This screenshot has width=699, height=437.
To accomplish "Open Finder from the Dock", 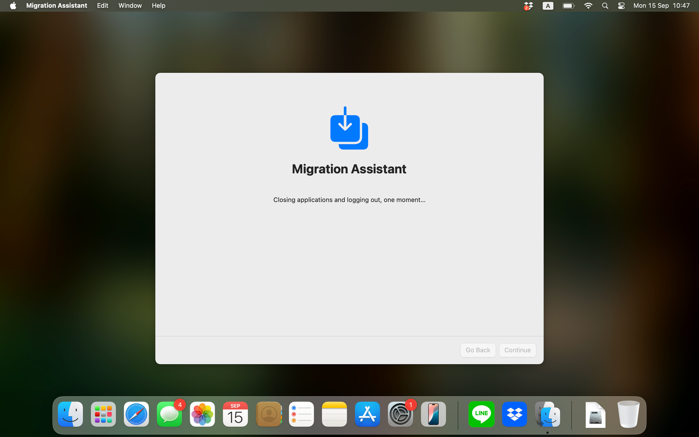I will [x=70, y=414].
